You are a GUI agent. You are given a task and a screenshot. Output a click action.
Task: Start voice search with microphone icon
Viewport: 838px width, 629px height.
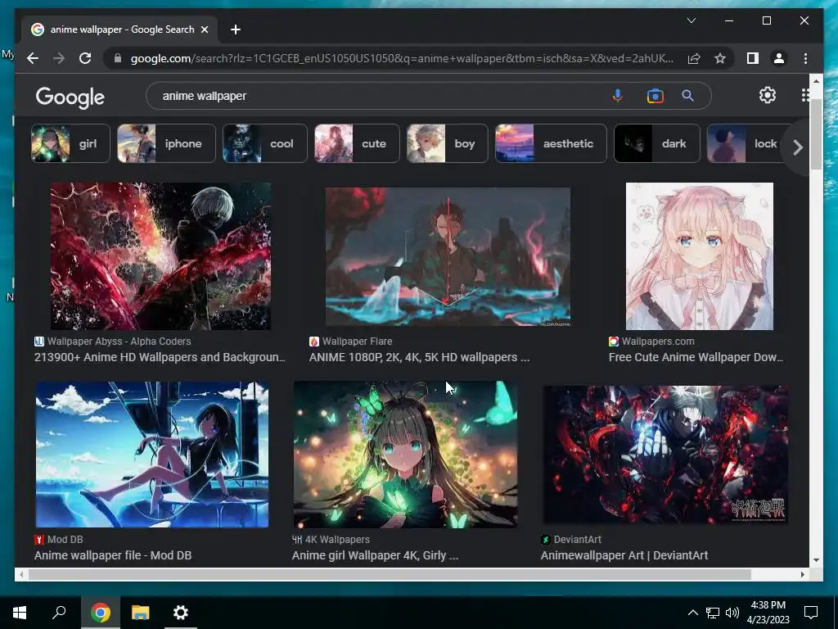pos(617,96)
